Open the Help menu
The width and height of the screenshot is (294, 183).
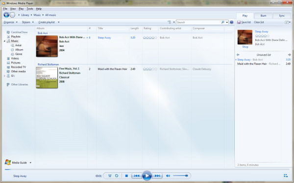click(39, 9)
